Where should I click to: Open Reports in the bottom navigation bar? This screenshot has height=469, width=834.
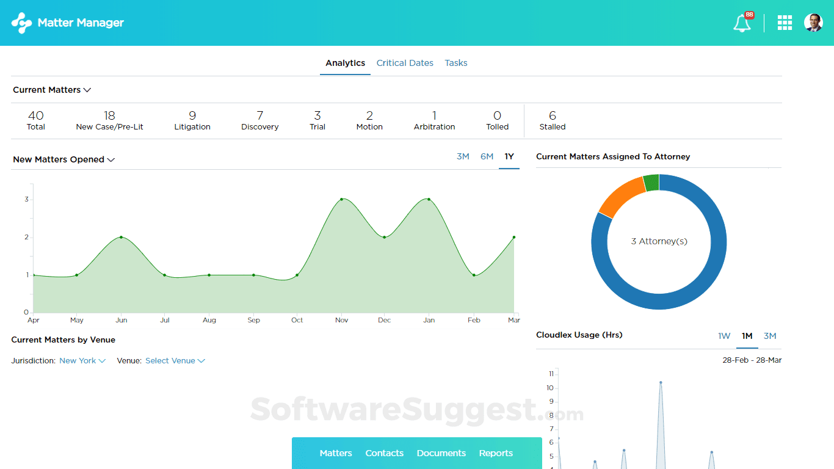[x=495, y=453]
